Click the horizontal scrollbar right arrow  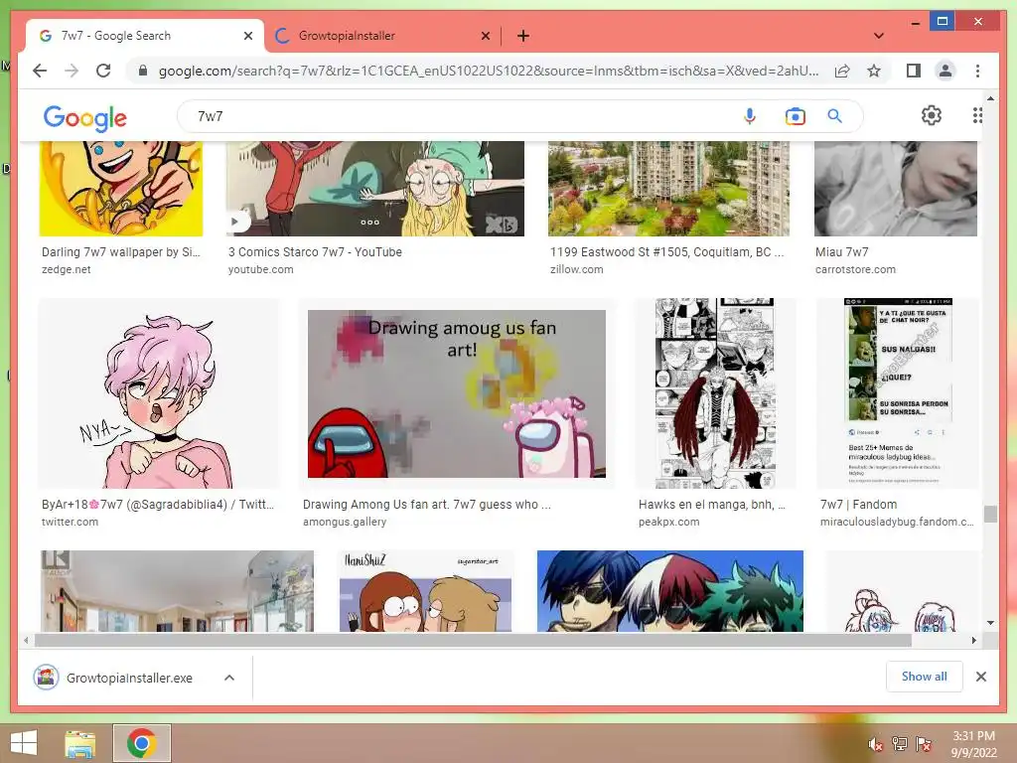tap(973, 641)
